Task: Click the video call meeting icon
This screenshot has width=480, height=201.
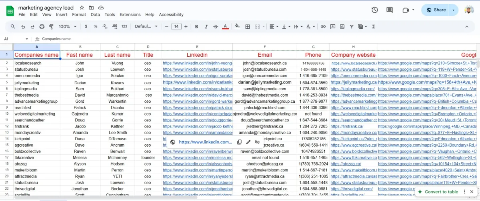Action: click(406, 10)
